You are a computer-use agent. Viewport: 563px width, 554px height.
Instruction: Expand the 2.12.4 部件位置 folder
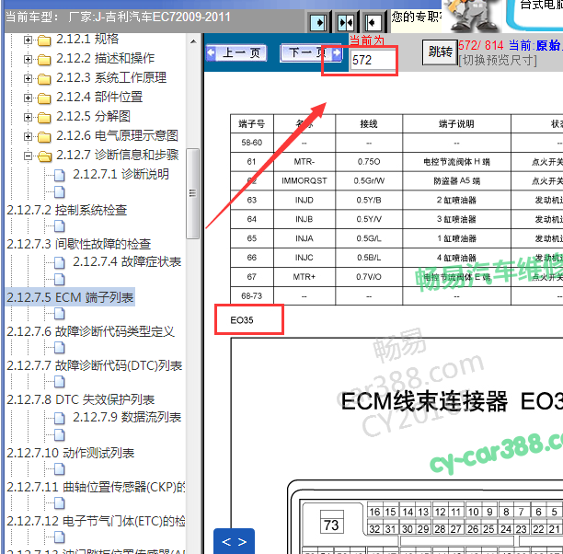coord(28,98)
